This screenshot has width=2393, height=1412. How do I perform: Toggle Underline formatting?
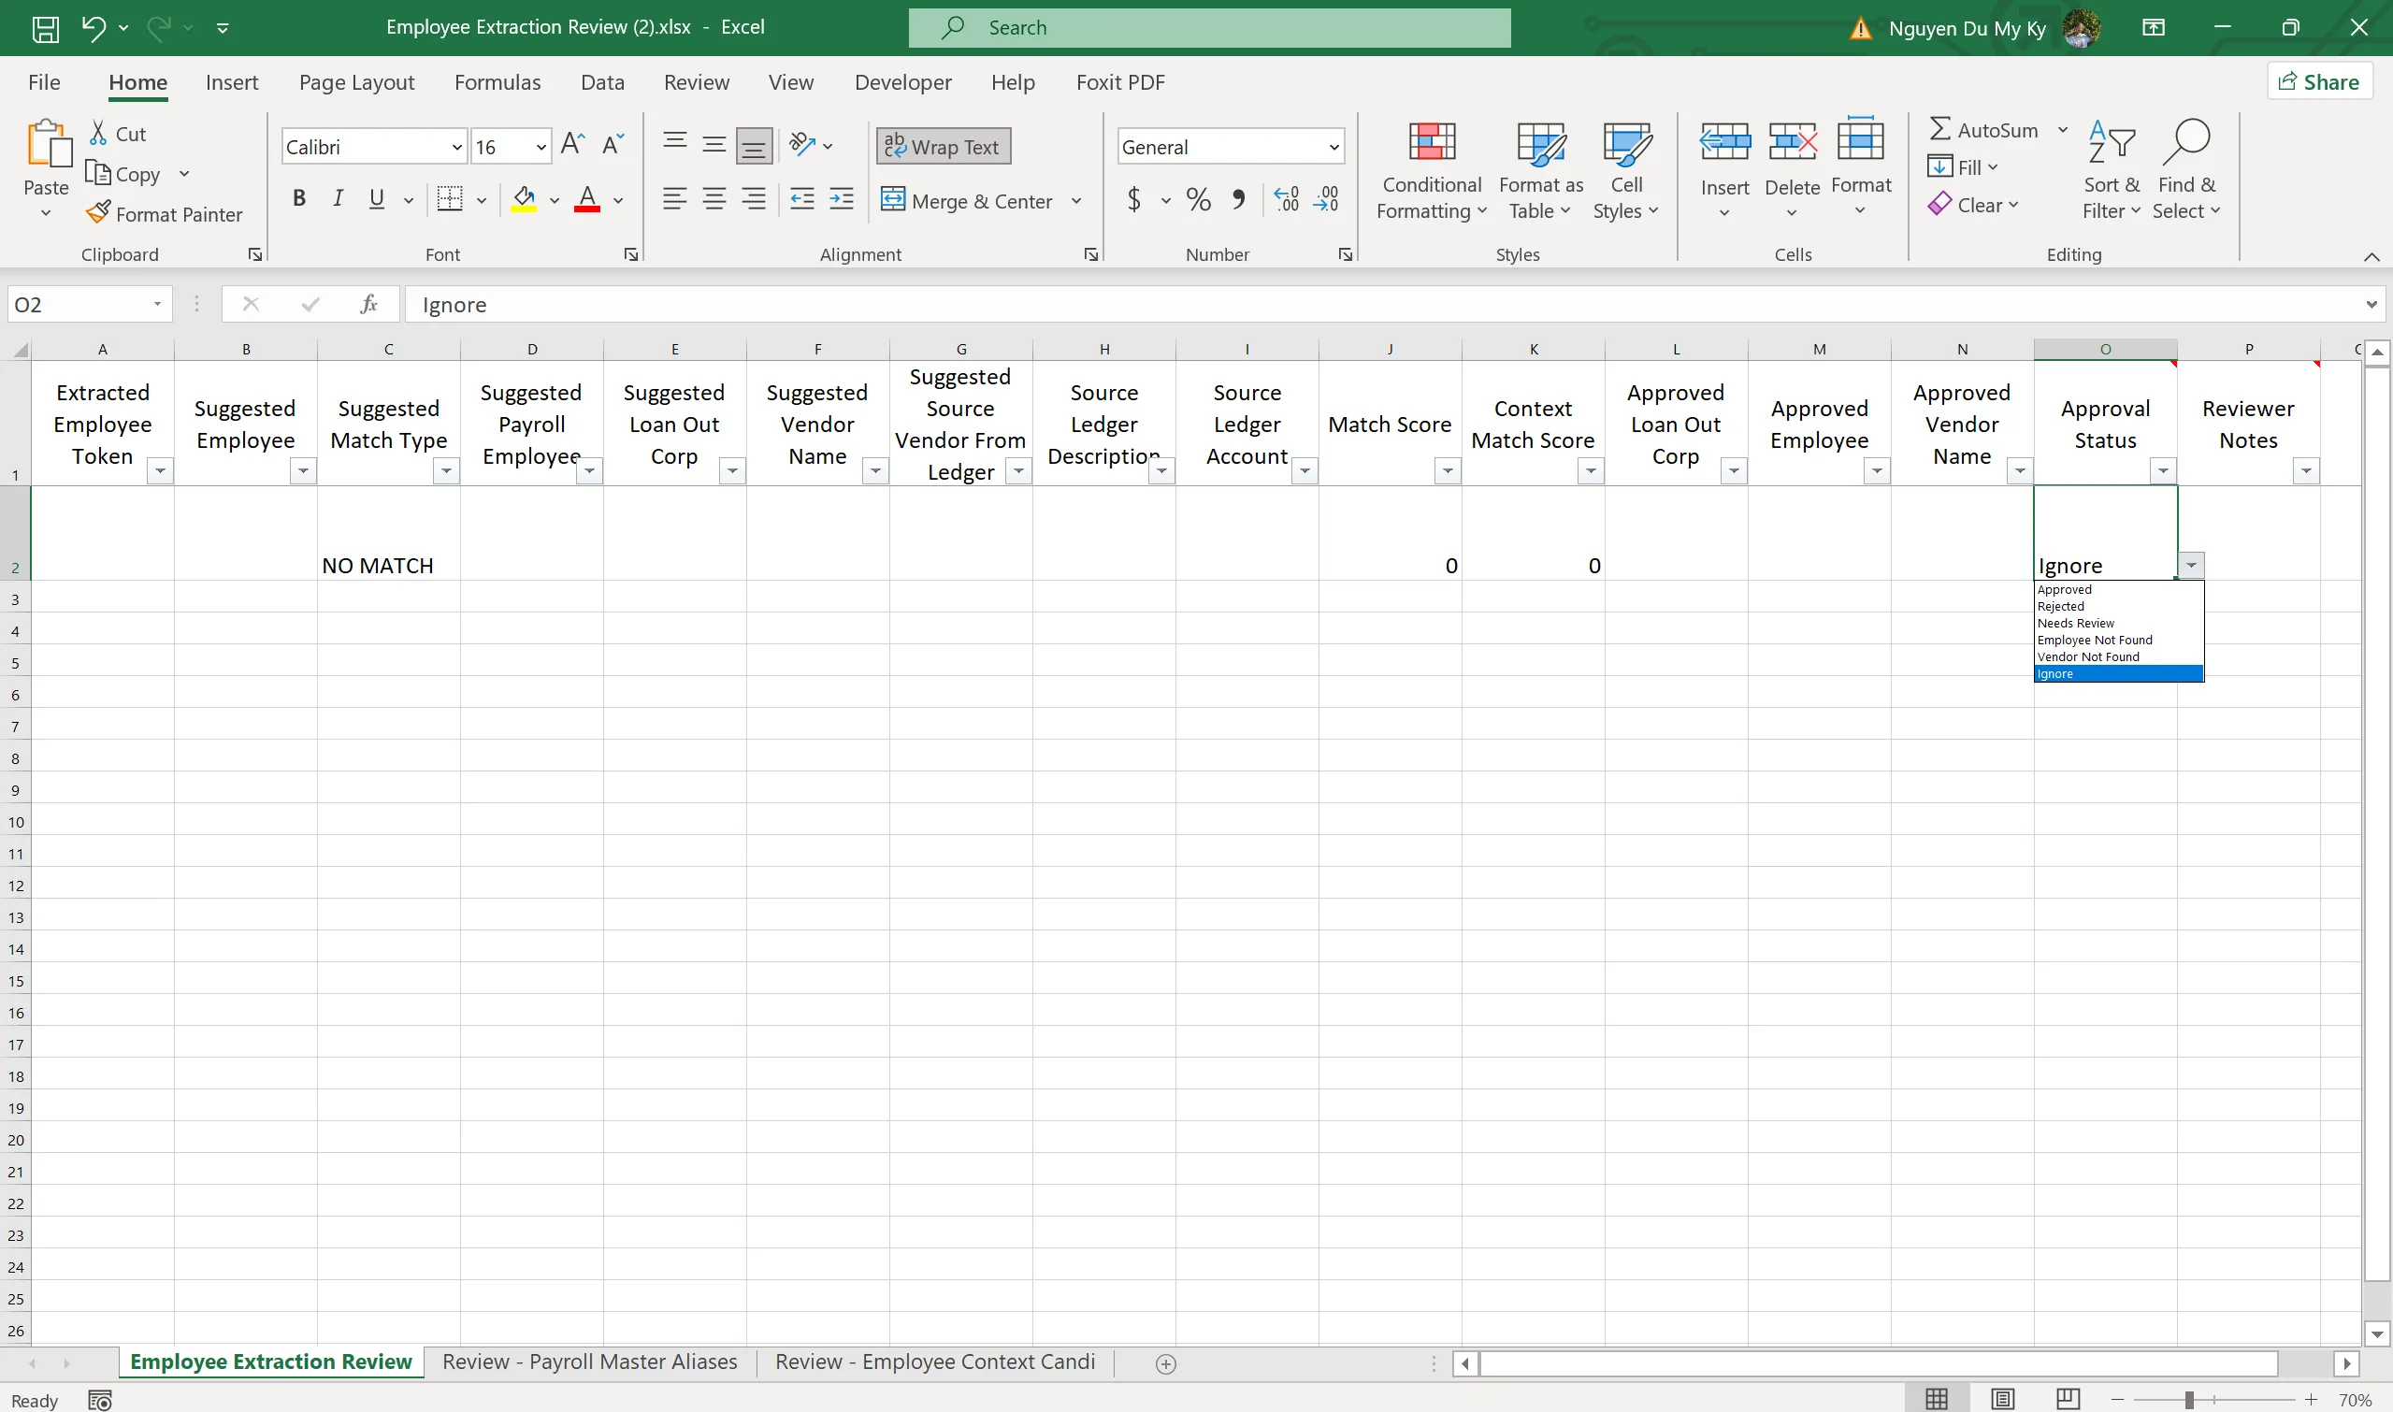click(377, 198)
